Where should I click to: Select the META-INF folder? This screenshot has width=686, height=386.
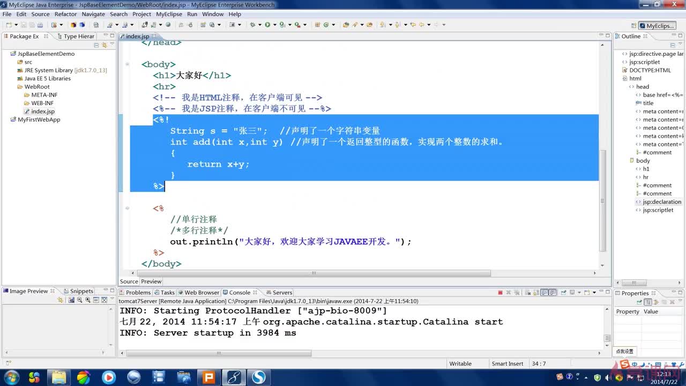pyautogui.click(x=40, y=95)
